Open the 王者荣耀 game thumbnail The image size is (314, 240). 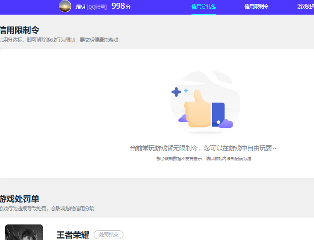[x=24, y=232]
